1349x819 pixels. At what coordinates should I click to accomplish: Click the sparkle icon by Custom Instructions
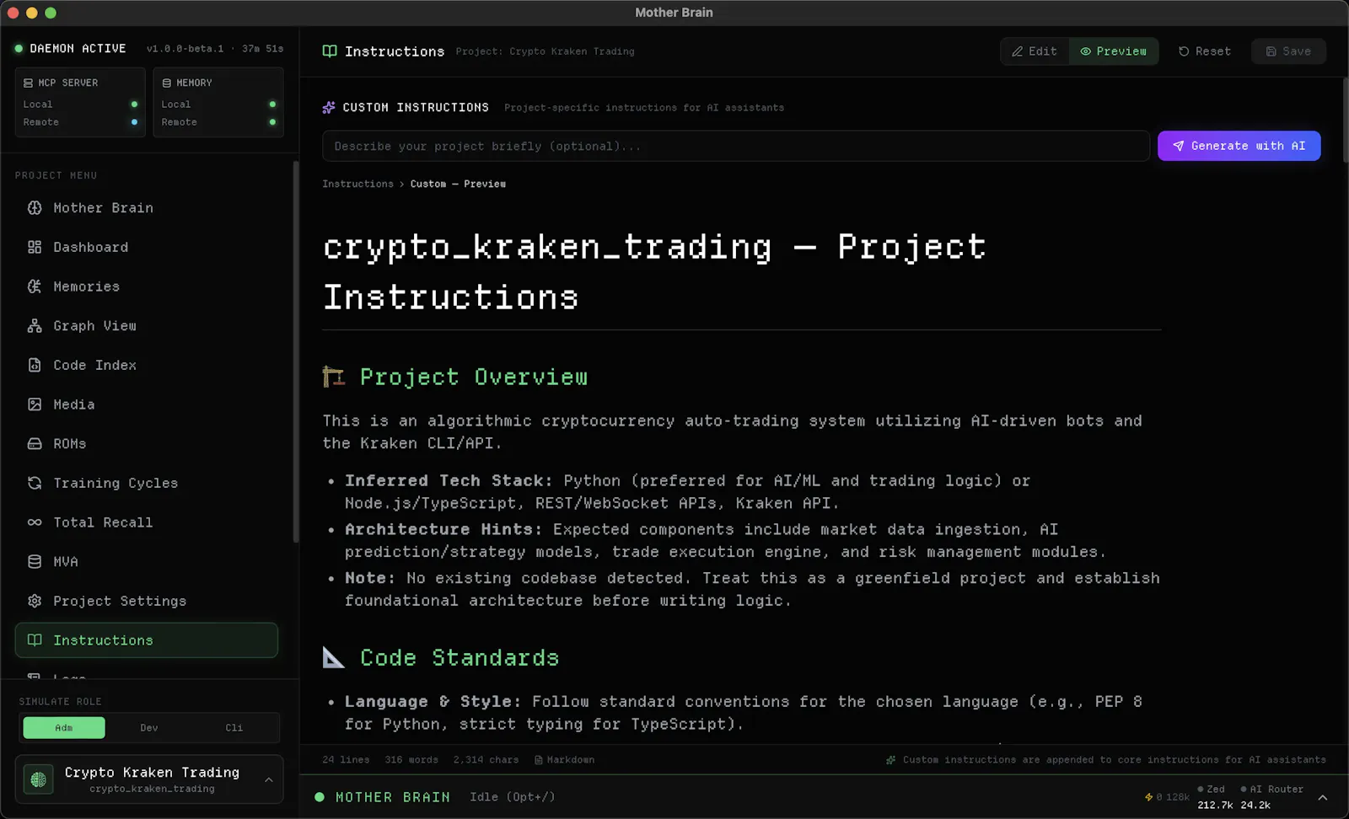tap(329, 108)
